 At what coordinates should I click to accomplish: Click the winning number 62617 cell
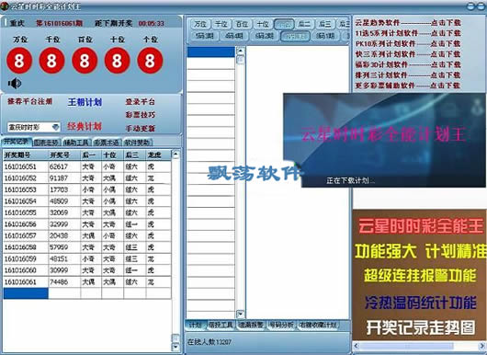tap(64, 166)
